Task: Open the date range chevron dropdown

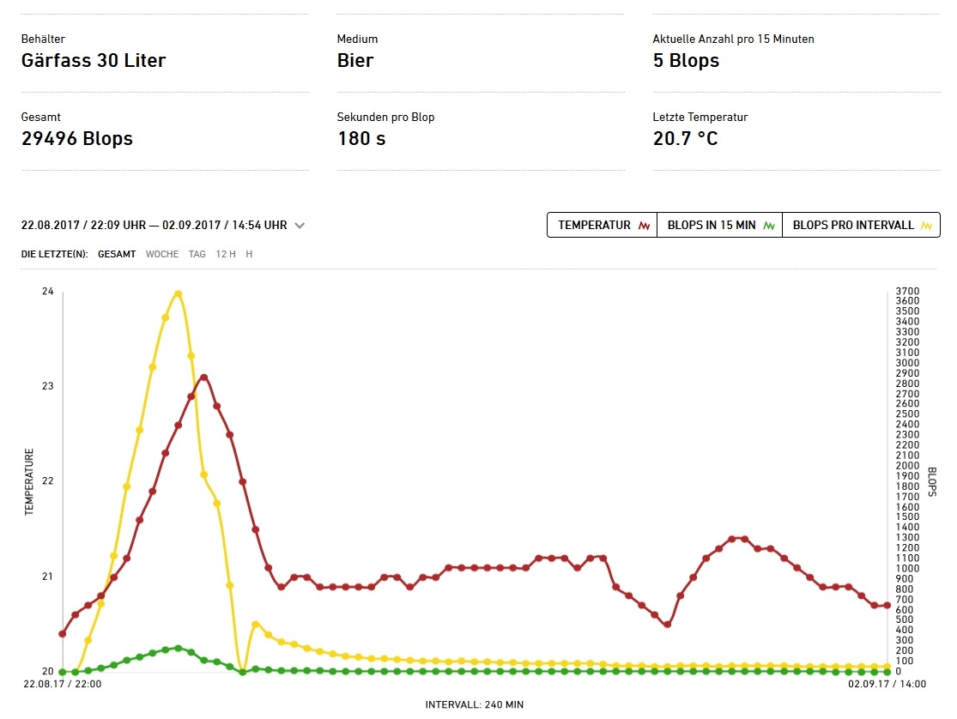Action: 300,226
